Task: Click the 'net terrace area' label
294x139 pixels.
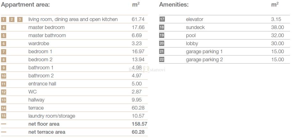Action: pyautogui.click(x=47, y=132)
